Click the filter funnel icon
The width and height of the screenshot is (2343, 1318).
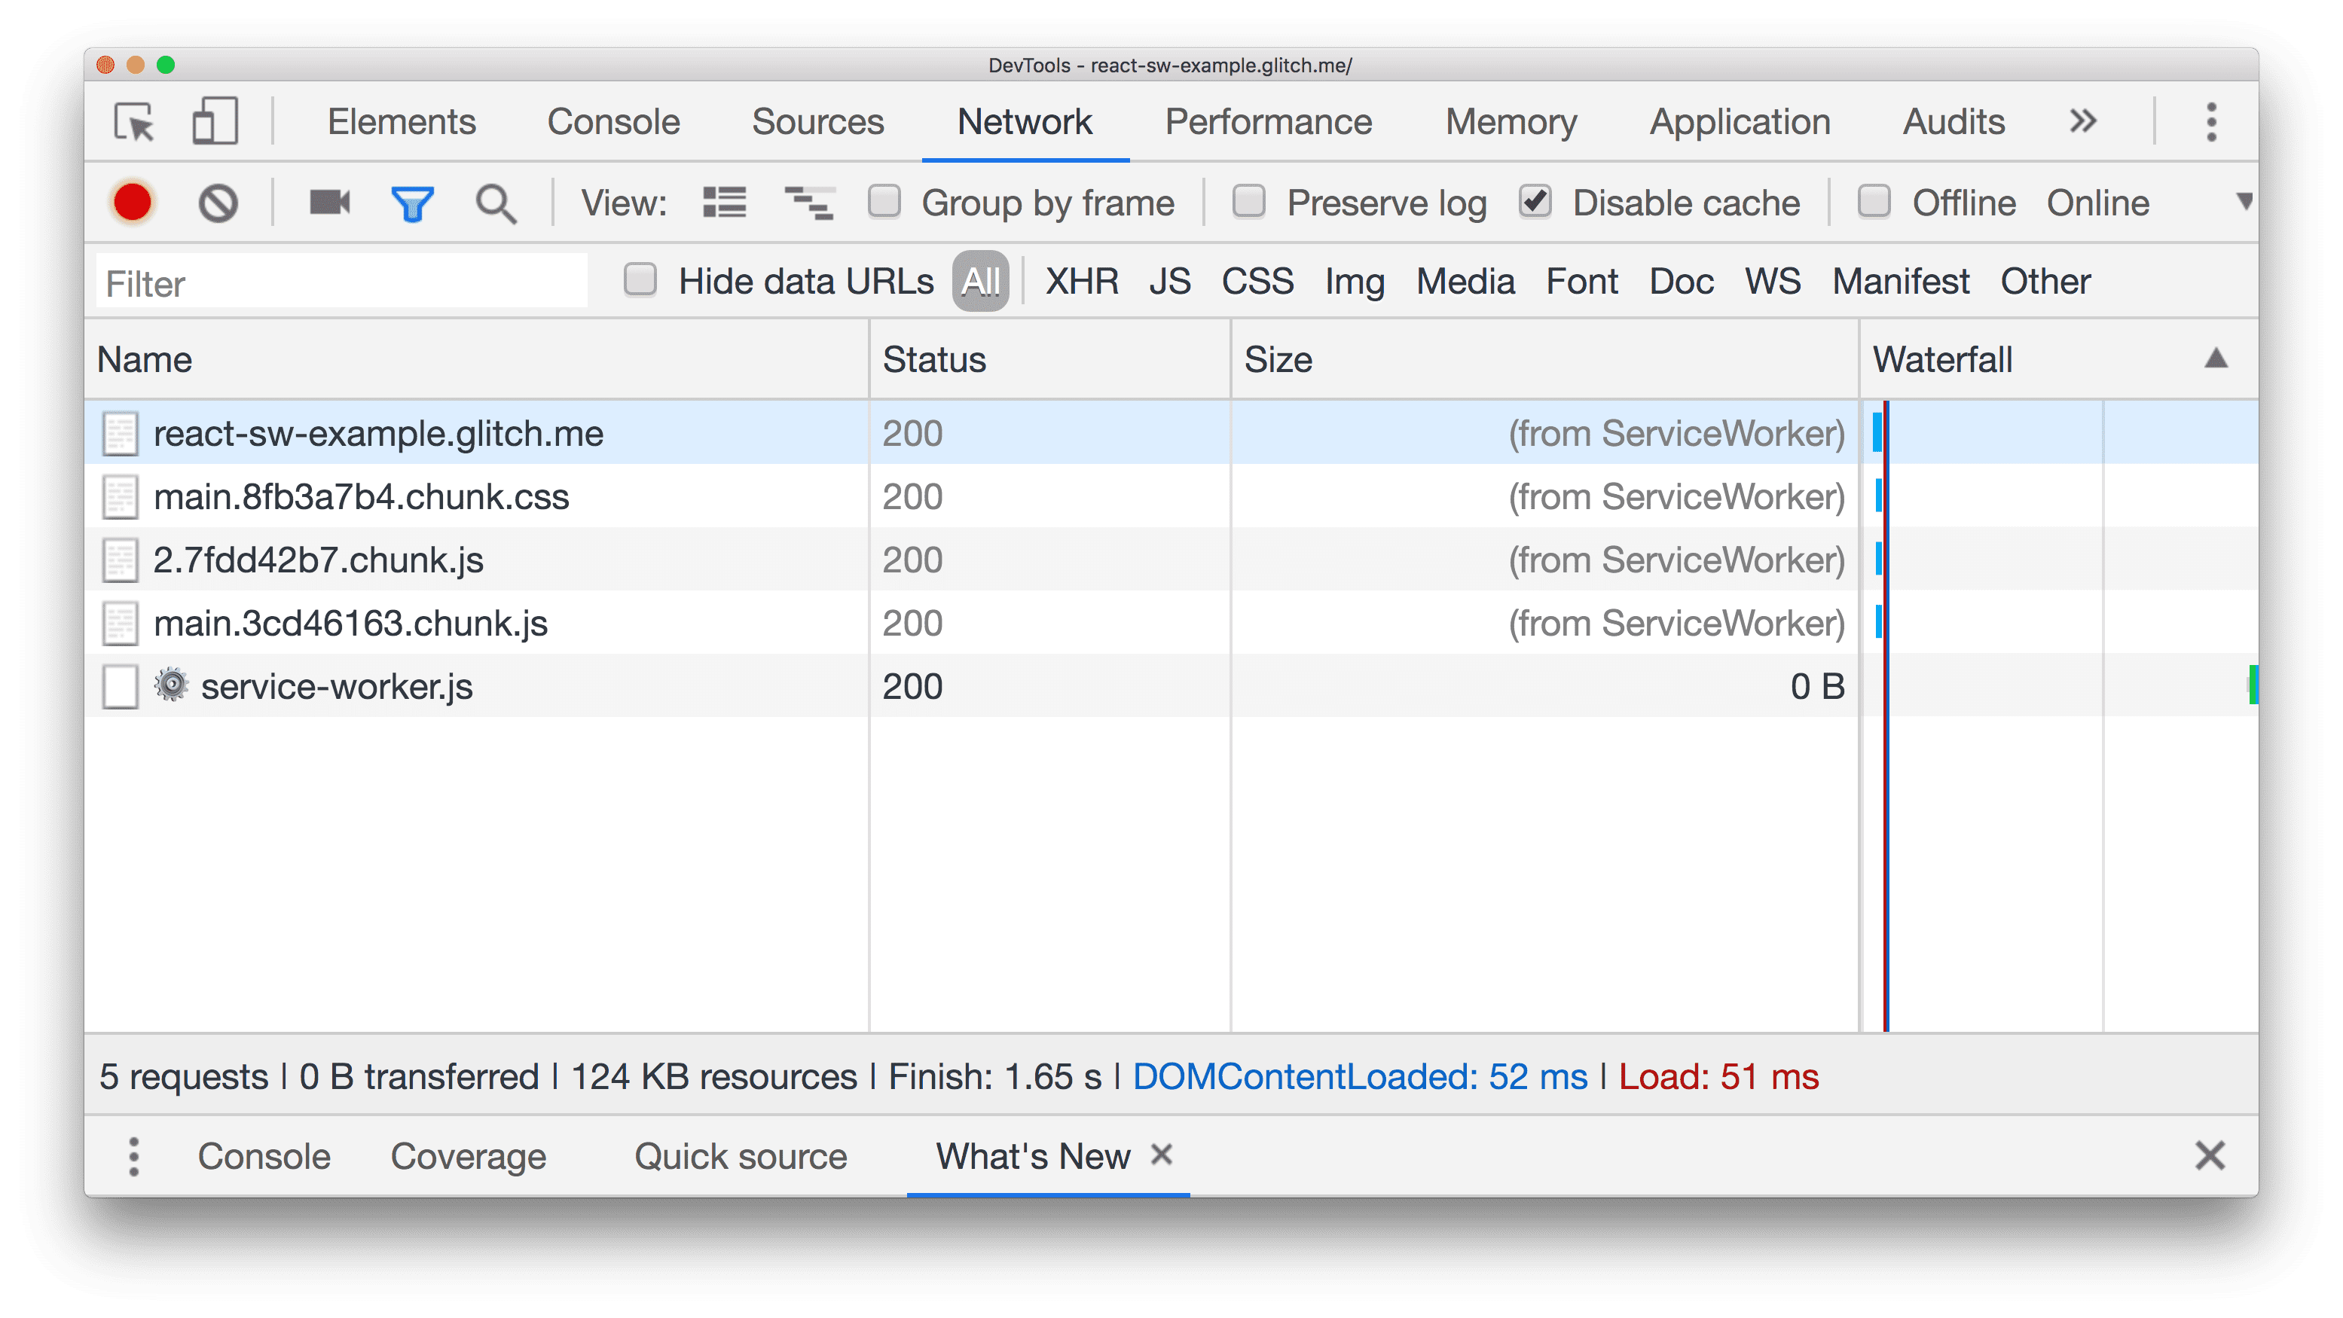(x=412, y=203)
